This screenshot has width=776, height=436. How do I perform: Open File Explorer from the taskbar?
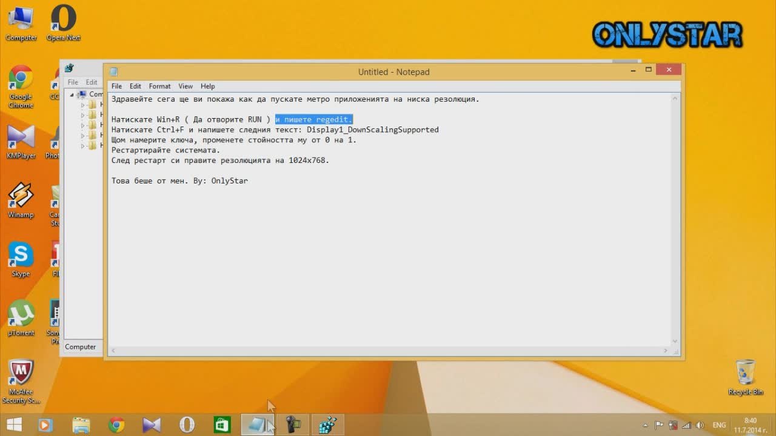[x=81, y=424]
